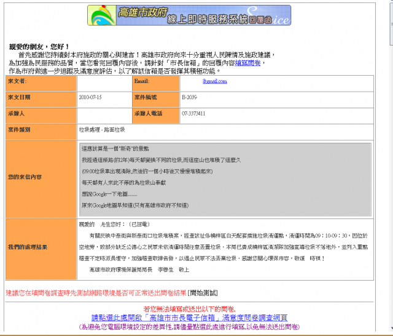Click the 高雄市政府 線上即時服務系統 banner image
This screenshot has width=393, height=336.
[x=189, y=15]
